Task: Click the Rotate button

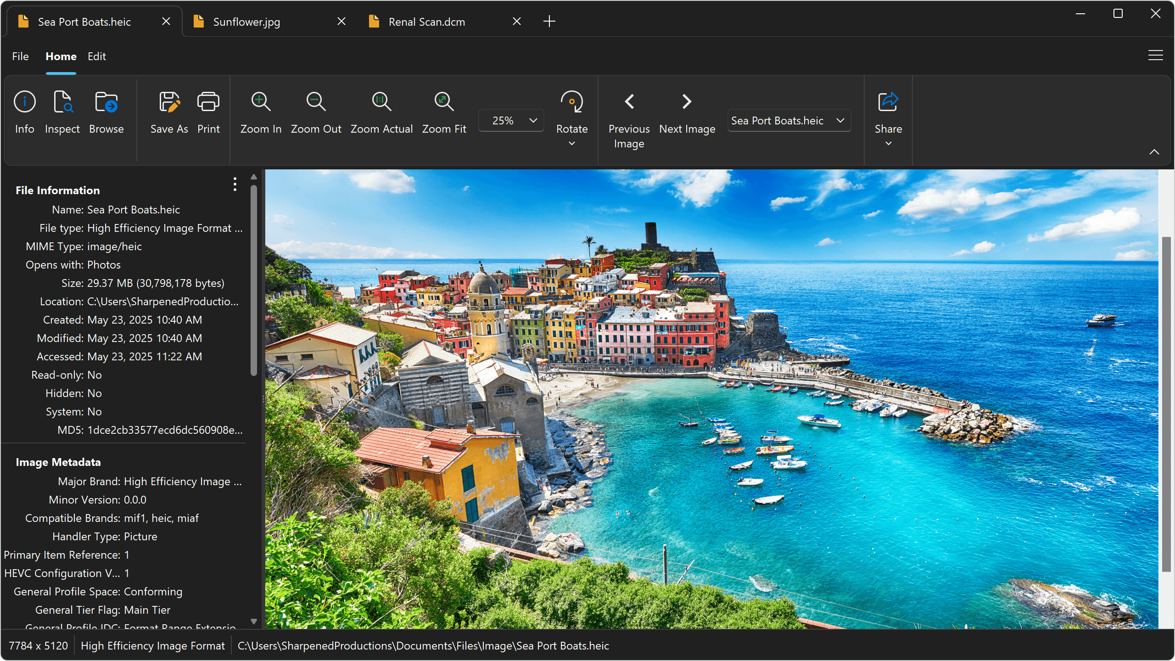Action: click(x=571, y=101)
